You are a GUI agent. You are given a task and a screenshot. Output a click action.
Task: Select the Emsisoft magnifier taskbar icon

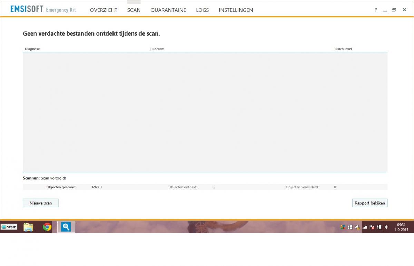[x=66, y=227]
